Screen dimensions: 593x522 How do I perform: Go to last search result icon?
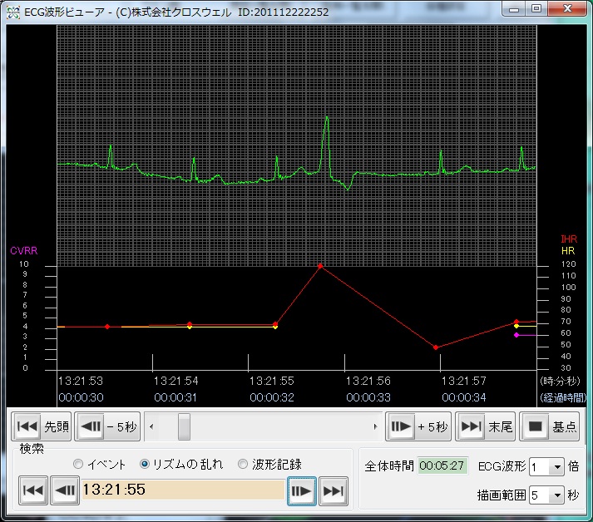[x=333, y=490]
